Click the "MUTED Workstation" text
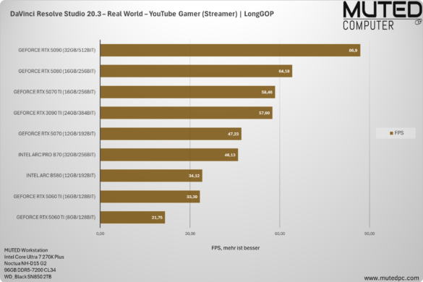423x282 pixels. click(x=26, y=250)
